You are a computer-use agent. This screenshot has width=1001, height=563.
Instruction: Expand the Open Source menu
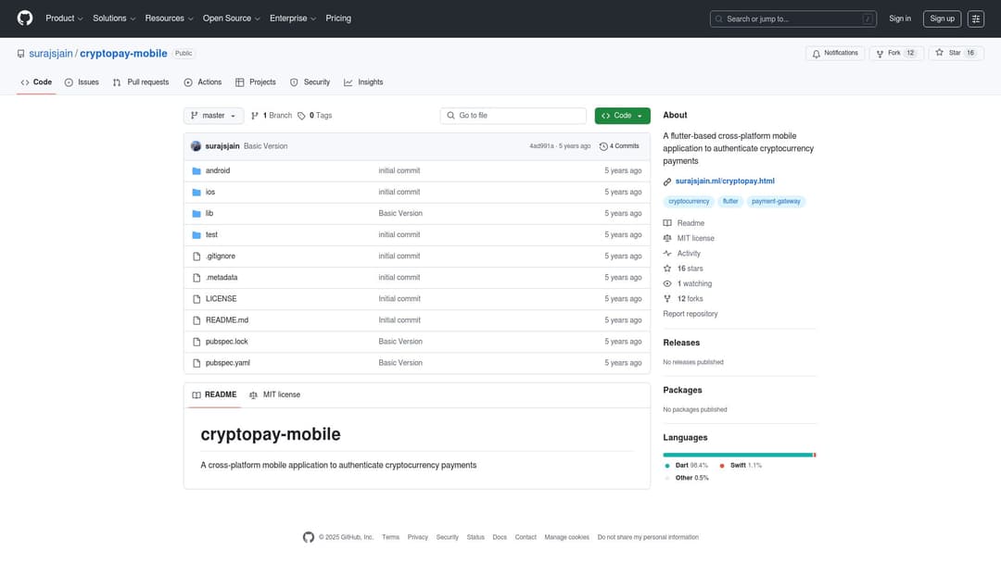231,19
